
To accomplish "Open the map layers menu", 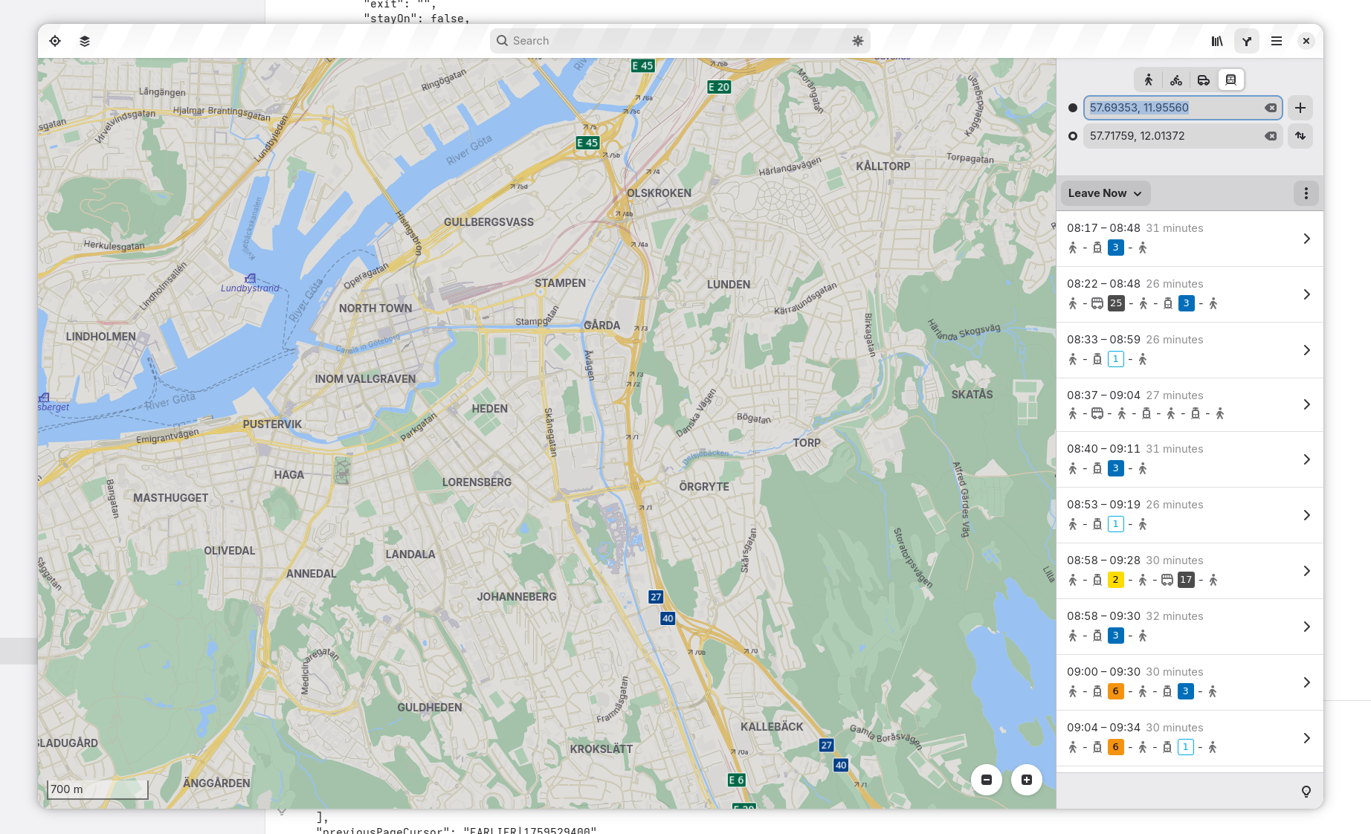I will 85,41.
